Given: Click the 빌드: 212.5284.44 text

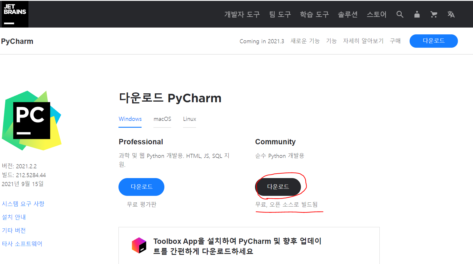Looking at the screenshot, I should [24, 175].
